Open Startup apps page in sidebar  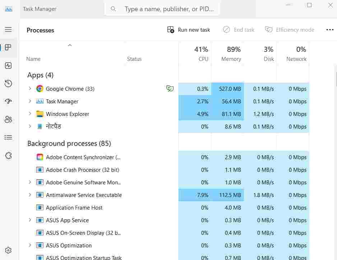(x=8, y=102)
